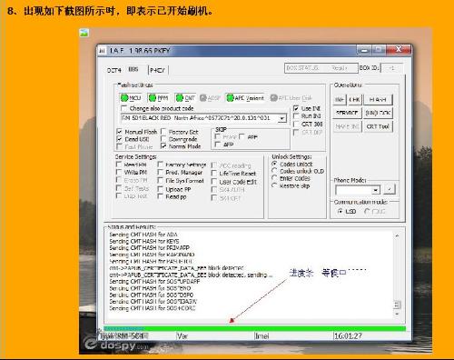Click the app icon in the title bar
454x360 pixels.
[102, 51]
